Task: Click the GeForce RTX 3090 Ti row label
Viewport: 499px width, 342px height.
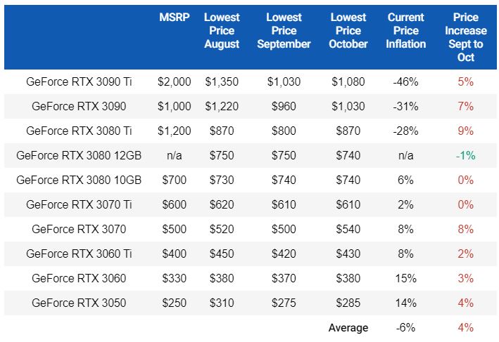Action: (79, 81)
